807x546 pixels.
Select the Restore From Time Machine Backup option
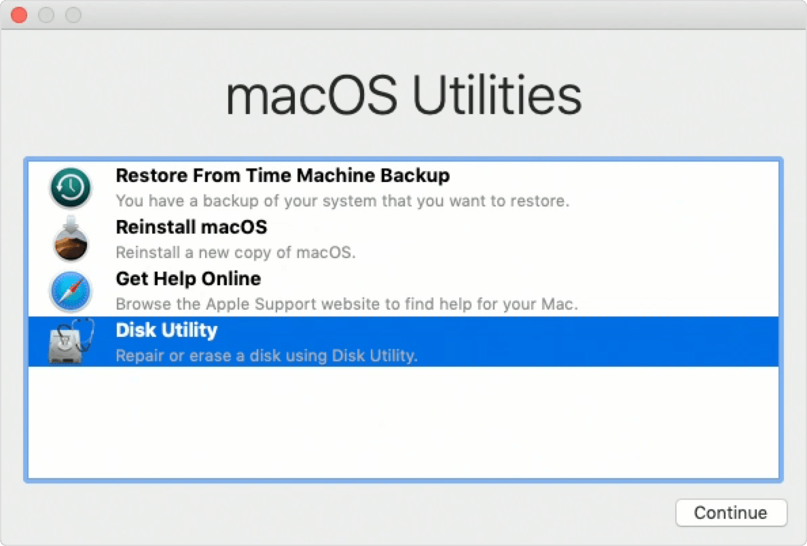(x=283, y=175)
